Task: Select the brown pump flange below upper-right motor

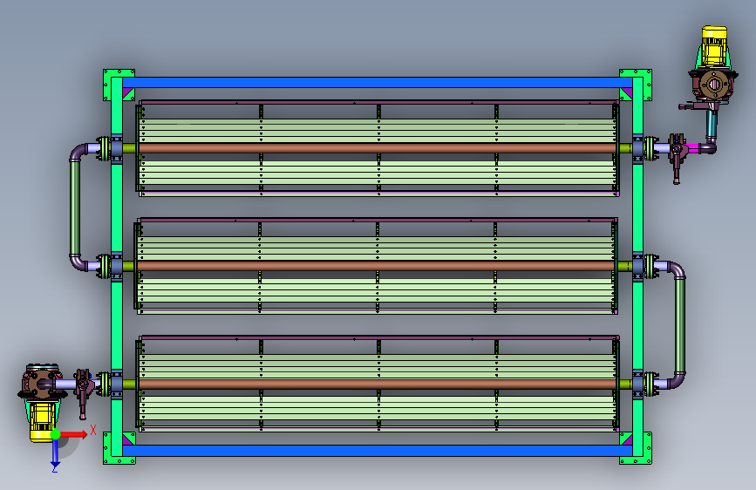Action: (x=714, y=85)
